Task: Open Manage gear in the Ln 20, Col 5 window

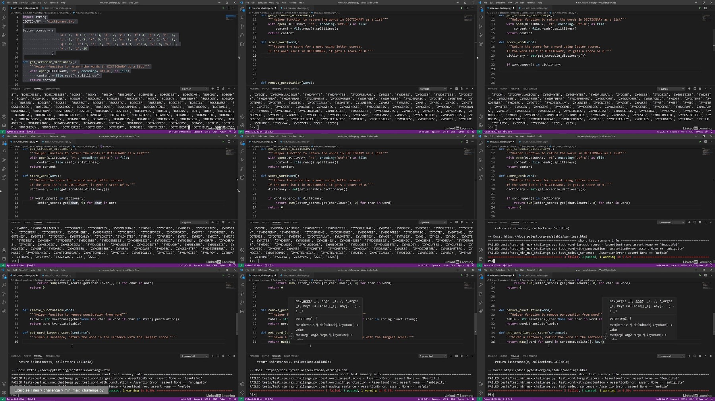Action: click(242, 125)
